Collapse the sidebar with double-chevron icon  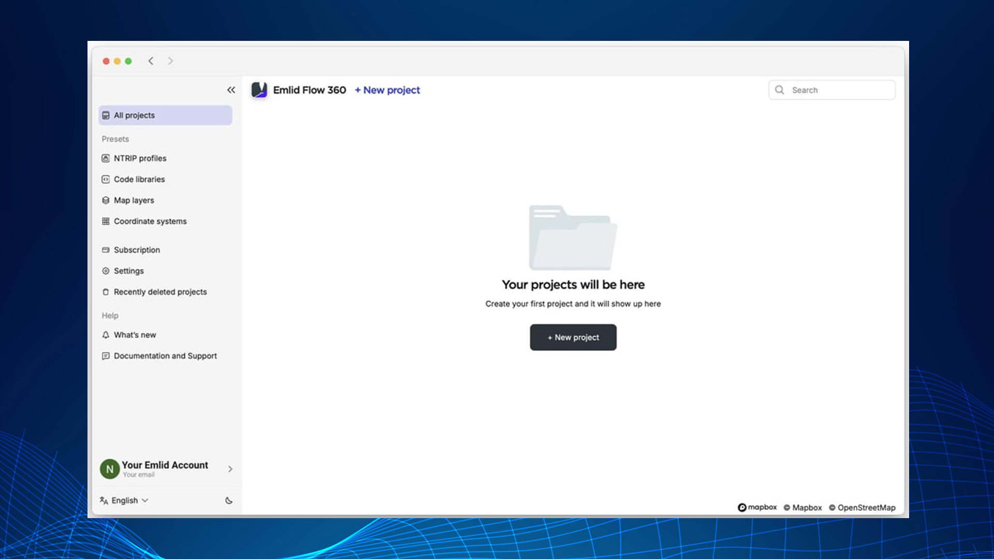point(231,90)
